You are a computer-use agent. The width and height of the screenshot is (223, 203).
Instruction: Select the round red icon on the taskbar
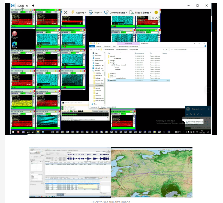click(x=18, y=132)
